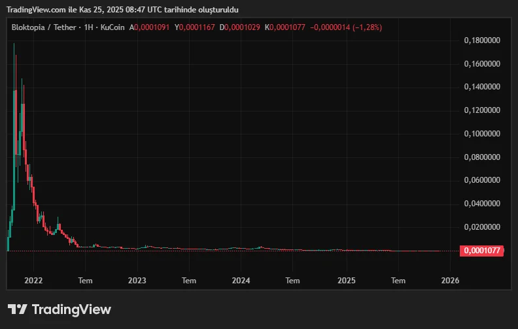518x329 pixels.
Task: Click the 0,1800000 price axis label
Action: click(x=482, y=40)
